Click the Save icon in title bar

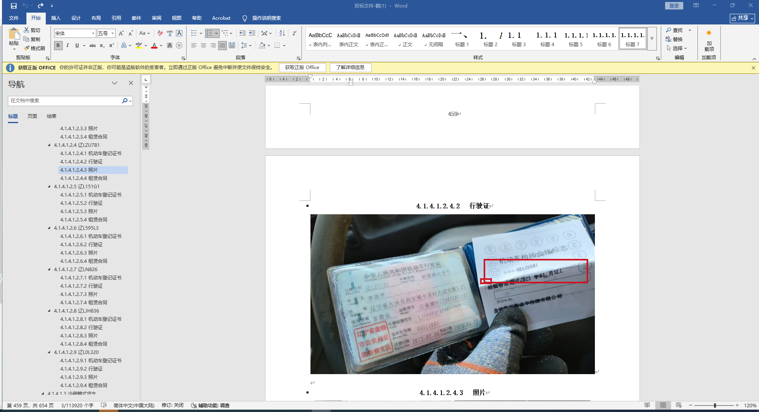click(13, 6)
